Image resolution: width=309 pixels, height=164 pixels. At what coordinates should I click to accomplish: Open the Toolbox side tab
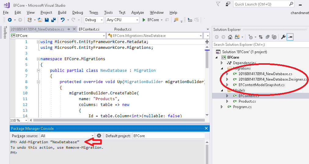point(5,32)
